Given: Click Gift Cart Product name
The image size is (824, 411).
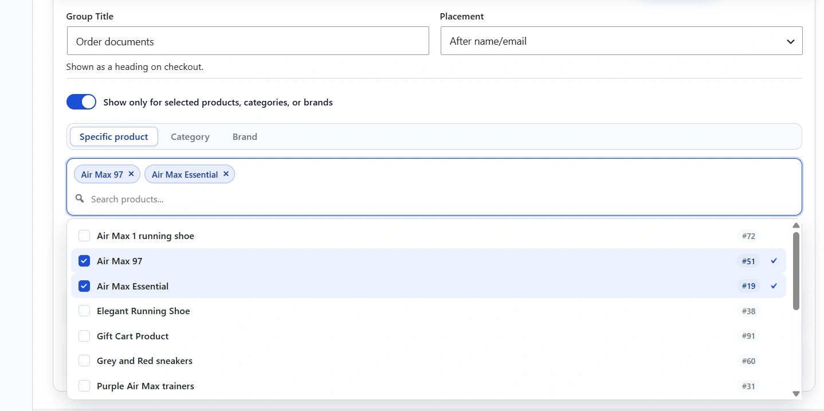Looking at the screenshot, I should coord(133,336).
